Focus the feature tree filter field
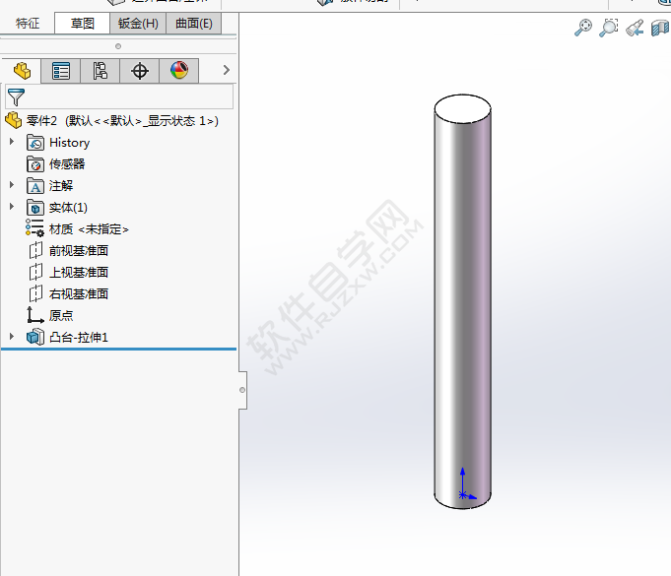Viewport: 671px width, 576px height. click(x=119, y=96)
